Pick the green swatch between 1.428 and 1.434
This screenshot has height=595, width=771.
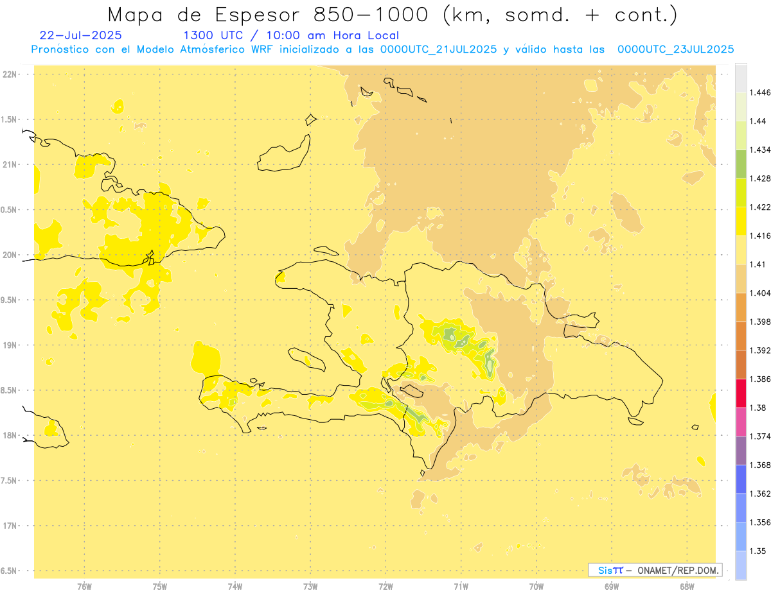coord(741,164)
